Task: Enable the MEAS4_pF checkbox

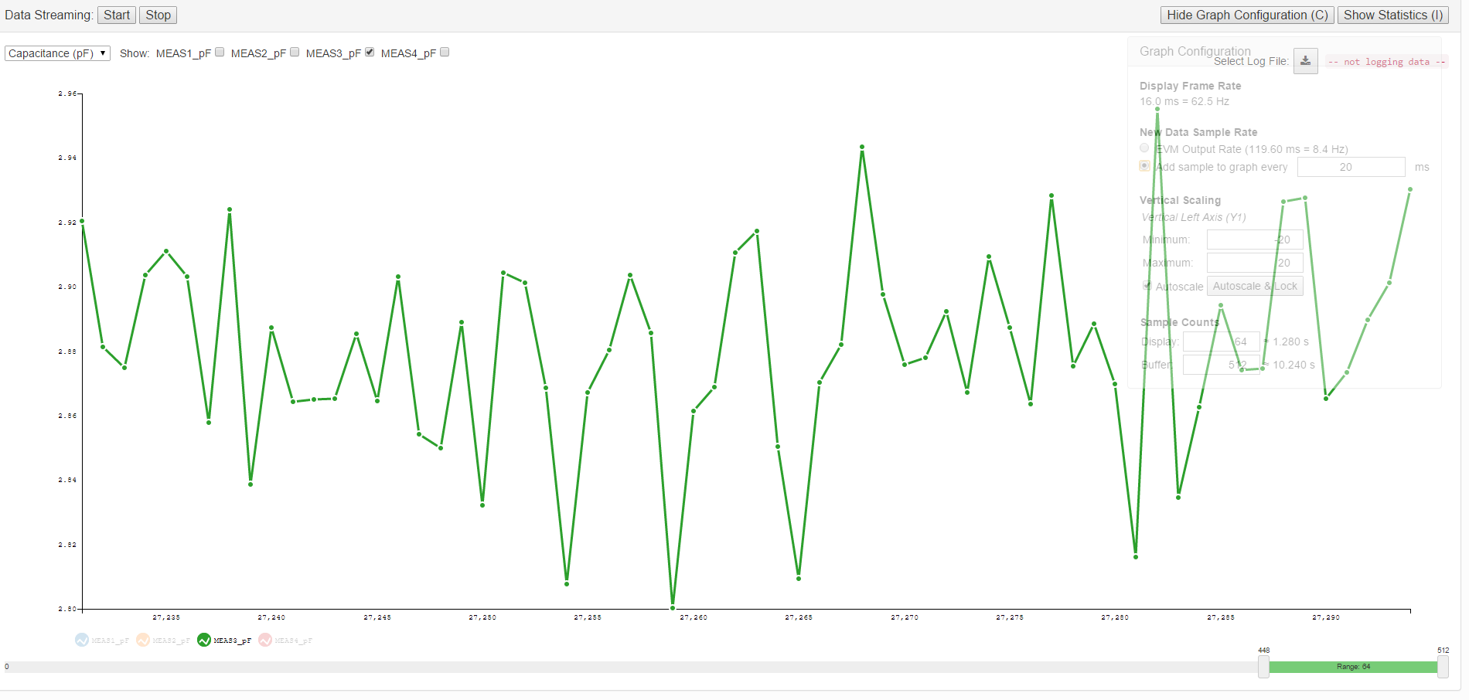Action: tap(445, 53)
